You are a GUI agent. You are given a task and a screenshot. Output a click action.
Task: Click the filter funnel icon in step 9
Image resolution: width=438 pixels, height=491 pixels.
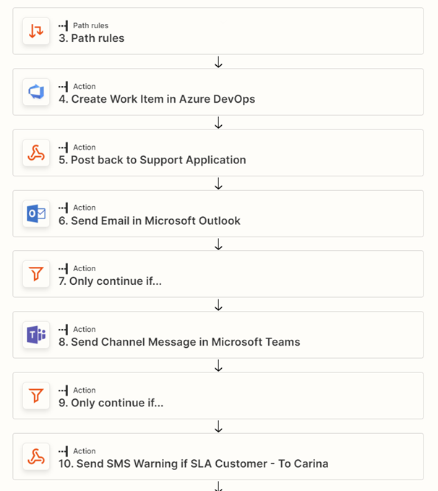pyautogui.click(x=36, y=396)
